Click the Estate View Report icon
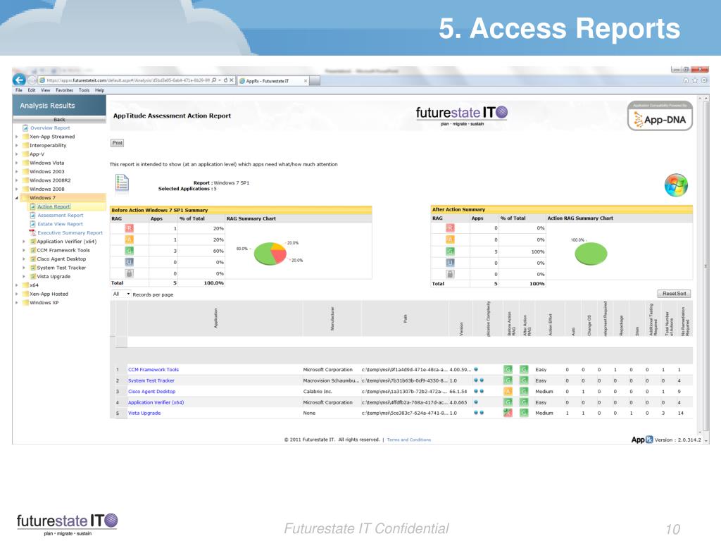 tap(32, 224)
